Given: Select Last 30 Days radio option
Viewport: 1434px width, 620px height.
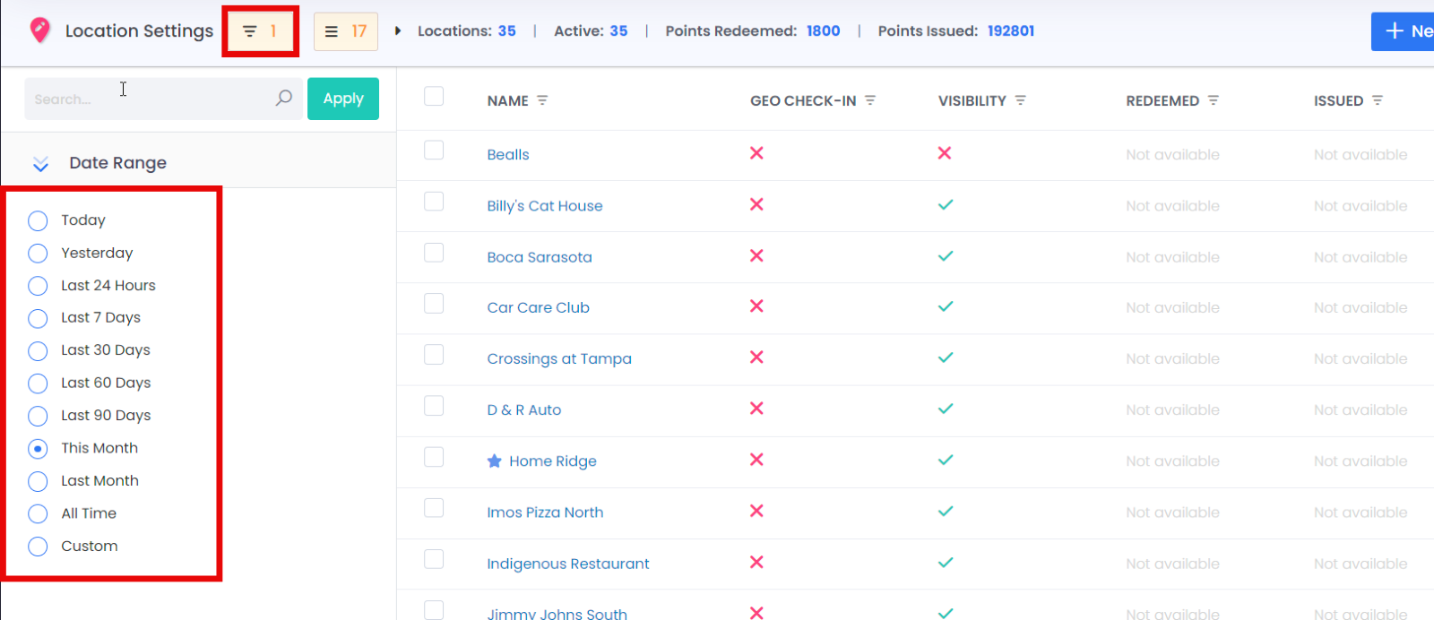Looking at the screenshot, I should [x=38, y=350].
